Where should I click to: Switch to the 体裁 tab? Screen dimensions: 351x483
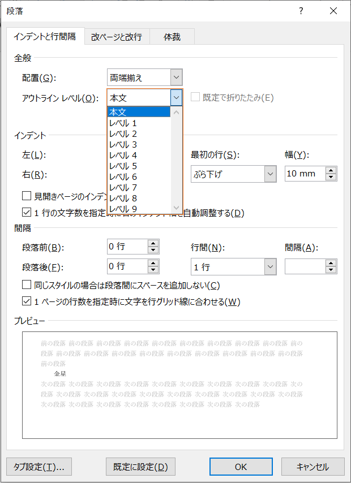coord(172,37)
